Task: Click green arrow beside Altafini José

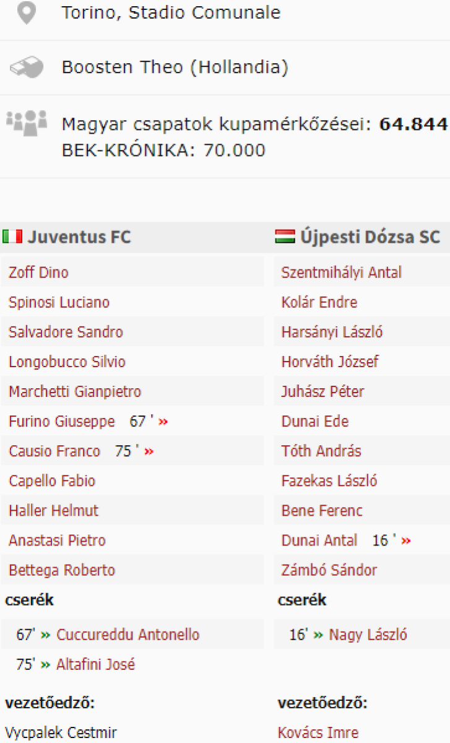Action: 45,664
